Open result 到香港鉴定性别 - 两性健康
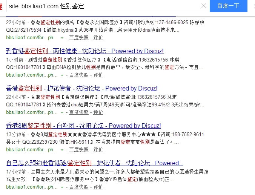 [x=85, y=51]
